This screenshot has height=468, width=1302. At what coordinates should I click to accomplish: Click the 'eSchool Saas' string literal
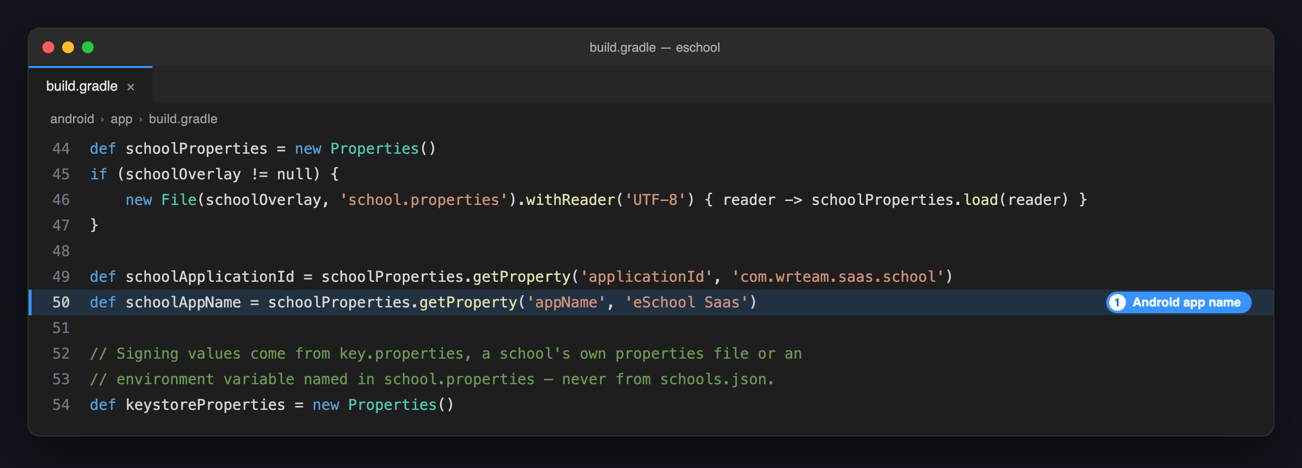[x=687, y=302]
